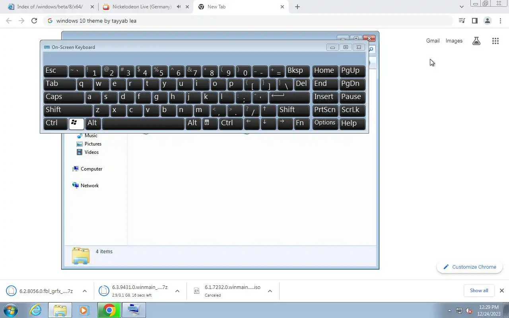Click Show all downloads button
This screenshot has width=509, height=318.
tap(479, 291)
